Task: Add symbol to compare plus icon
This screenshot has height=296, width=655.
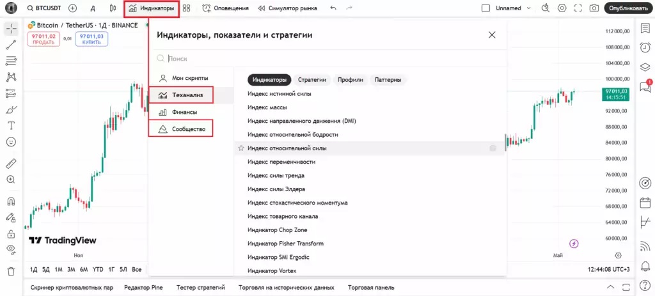Action: click(x=73, y=8)
